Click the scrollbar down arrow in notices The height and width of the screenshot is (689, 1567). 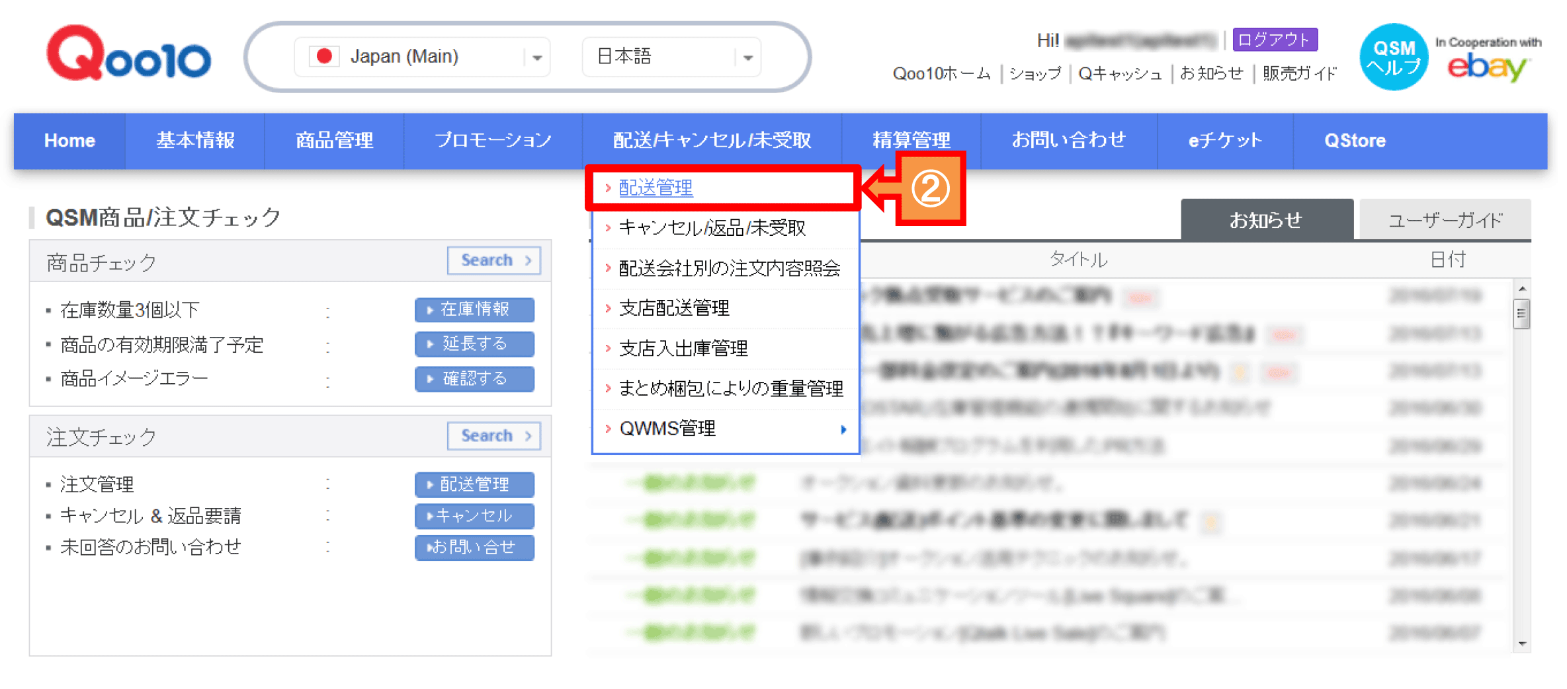point(1522,643)
